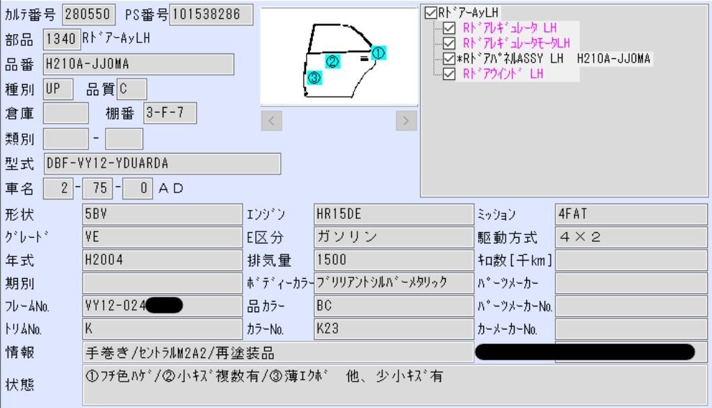Open the door diagram thumbnail
Viewport: 712px width, 408px height.
pyautogui.click(x=339, y=57)
